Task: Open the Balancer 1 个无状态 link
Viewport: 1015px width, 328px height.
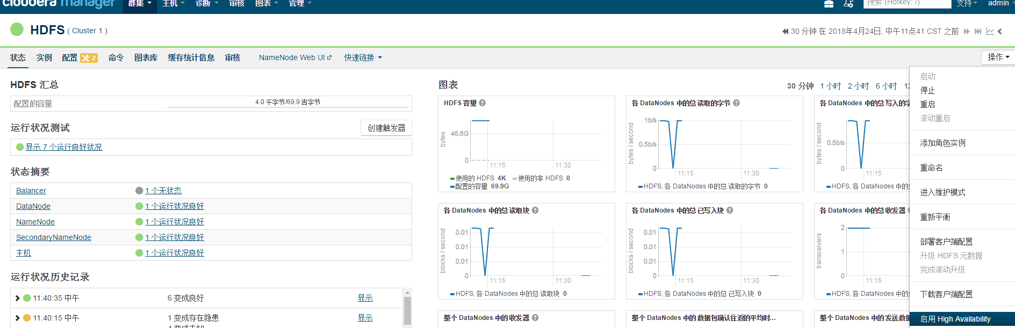Action: (x=163, y=191)
